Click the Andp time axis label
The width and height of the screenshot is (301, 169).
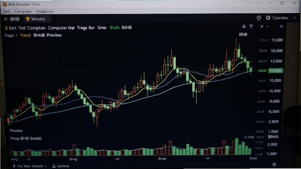[162, 158]
